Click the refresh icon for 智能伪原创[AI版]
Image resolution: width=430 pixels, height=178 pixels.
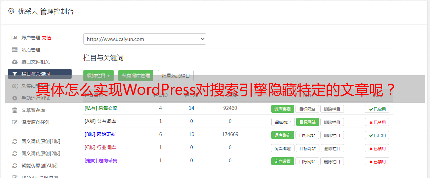14,166
